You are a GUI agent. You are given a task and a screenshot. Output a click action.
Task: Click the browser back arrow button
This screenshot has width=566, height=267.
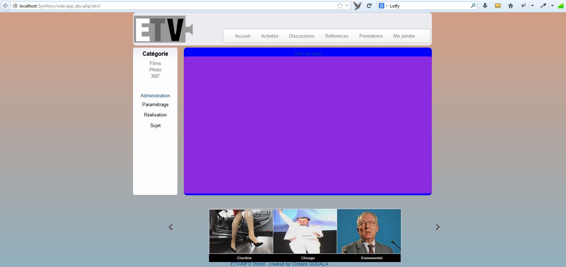(x=5, y=6)
